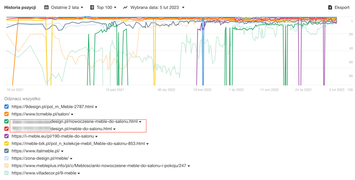The image size is (355, 180).
Task: Click the list icon beside Top 100
Action: pos(92,7)
